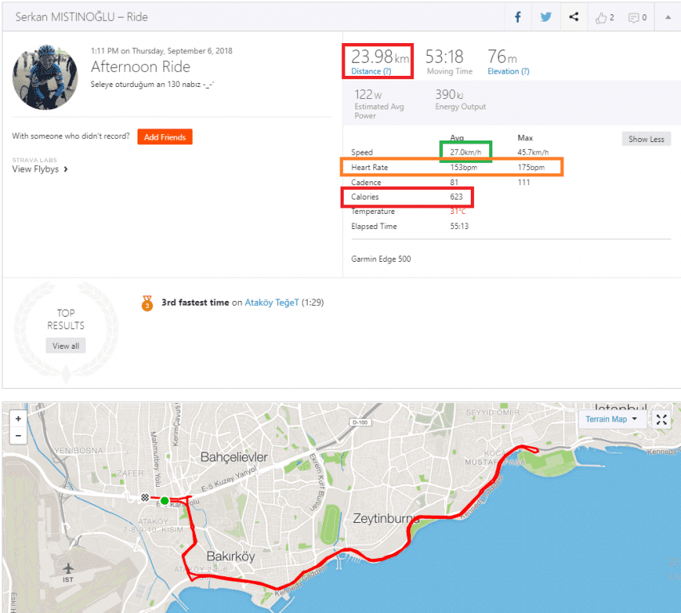Viewport: 681px width, 613px height.
Task: Click the bronze 3rd place medal icon
Action: [x=147, y=303]
